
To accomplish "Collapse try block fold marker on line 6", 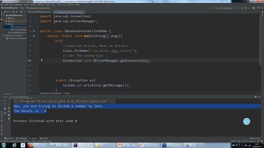I will coord(38,41).
